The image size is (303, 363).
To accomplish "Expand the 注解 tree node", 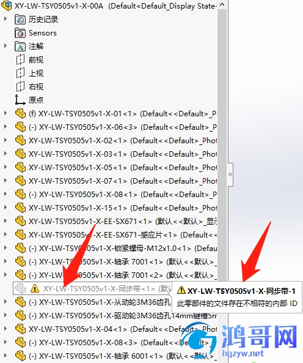I will pos(5,46).
